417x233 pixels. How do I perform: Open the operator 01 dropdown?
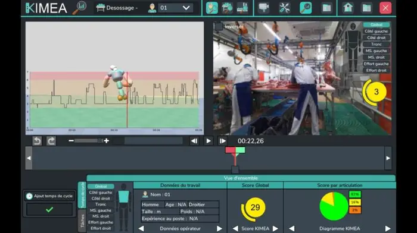176,8
